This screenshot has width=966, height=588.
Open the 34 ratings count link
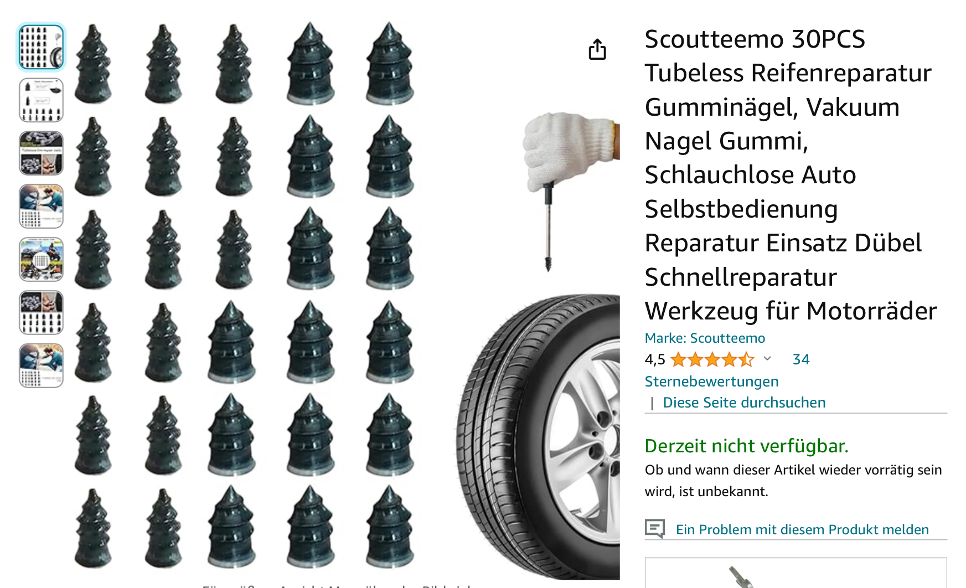tap(801, 359)
